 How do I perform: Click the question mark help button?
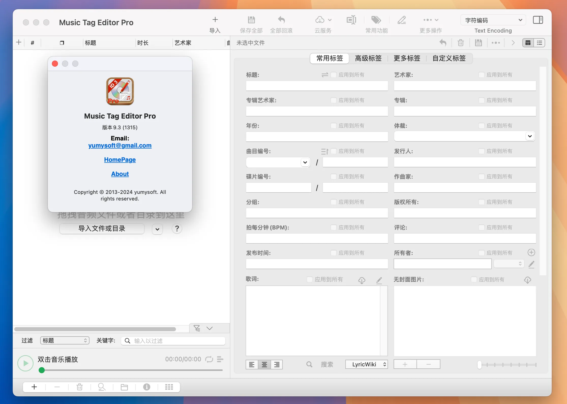pos(177,228)
